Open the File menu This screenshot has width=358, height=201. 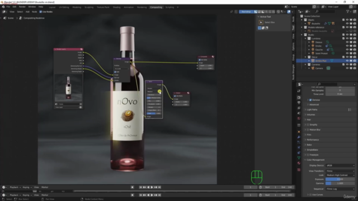coord(8,7)
